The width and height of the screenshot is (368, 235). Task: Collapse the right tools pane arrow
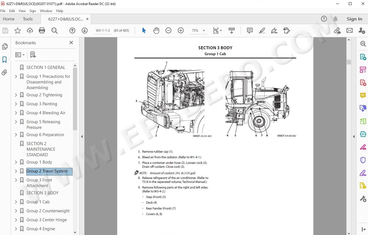click(354, 136)
